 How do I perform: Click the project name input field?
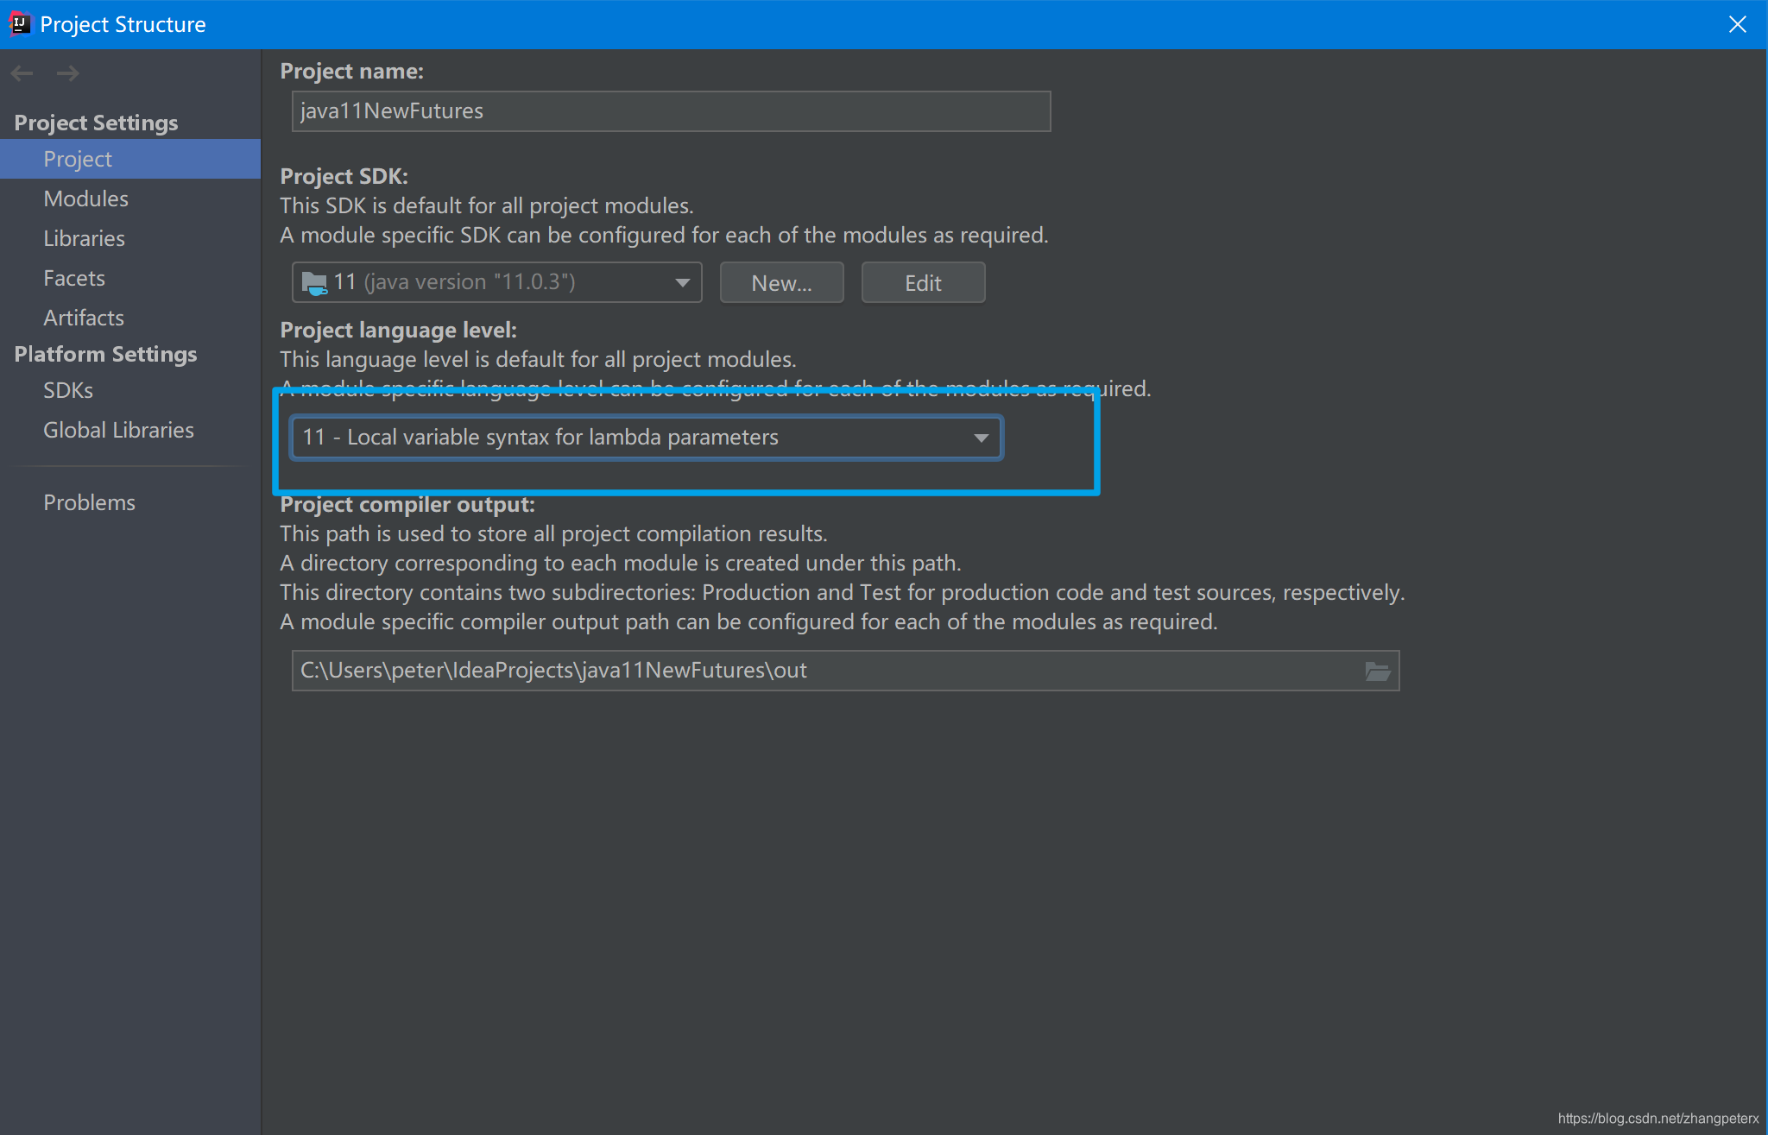coord(670,110)
